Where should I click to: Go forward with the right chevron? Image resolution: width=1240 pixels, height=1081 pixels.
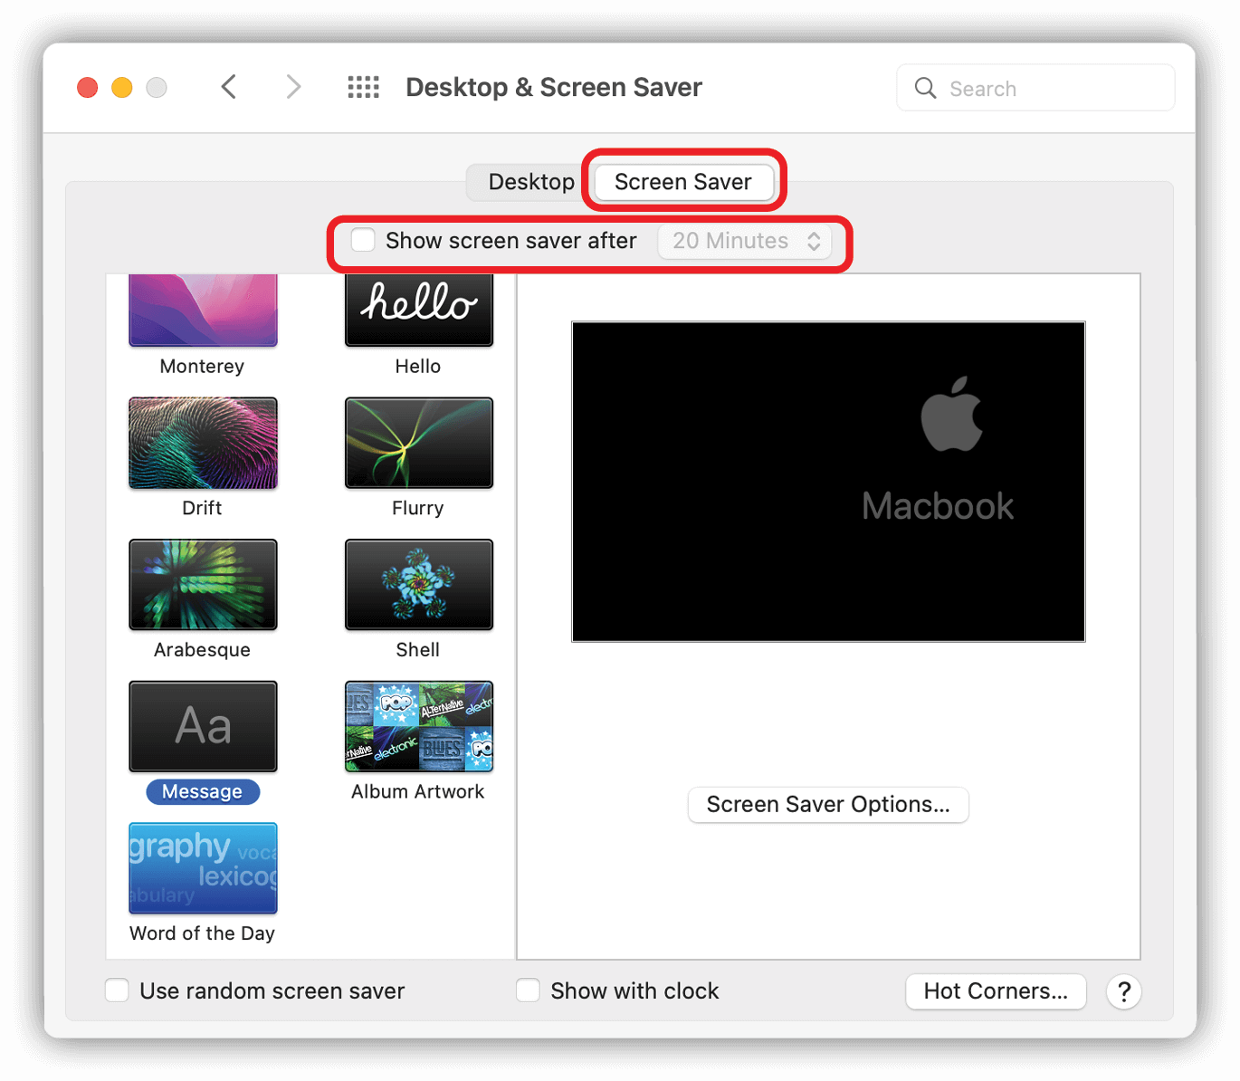292,87
